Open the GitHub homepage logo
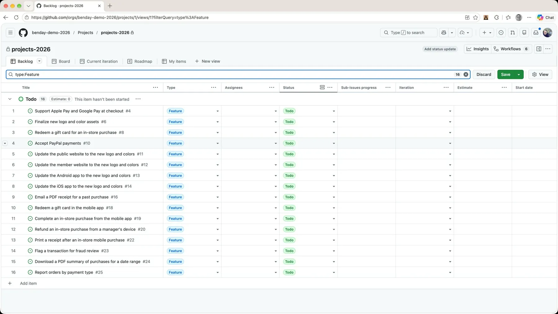The width and height of the screenshot is (558, 314). pyautogui.click(x=23, y=33)
